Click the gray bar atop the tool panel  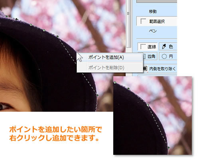(x=157, y=1)
